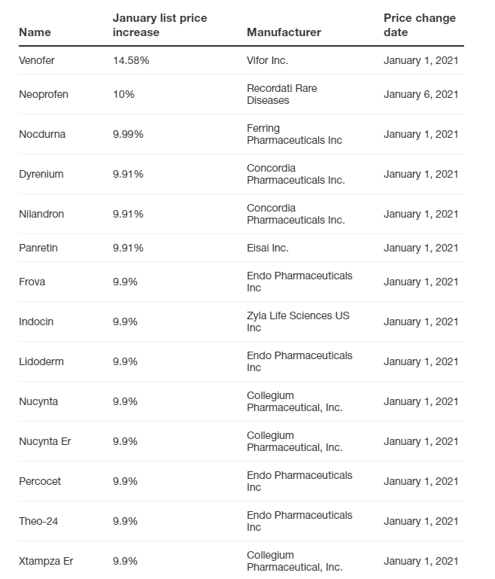
Task: Select the Vifor Inc. manufacturer cell
Action: [267, 60]
